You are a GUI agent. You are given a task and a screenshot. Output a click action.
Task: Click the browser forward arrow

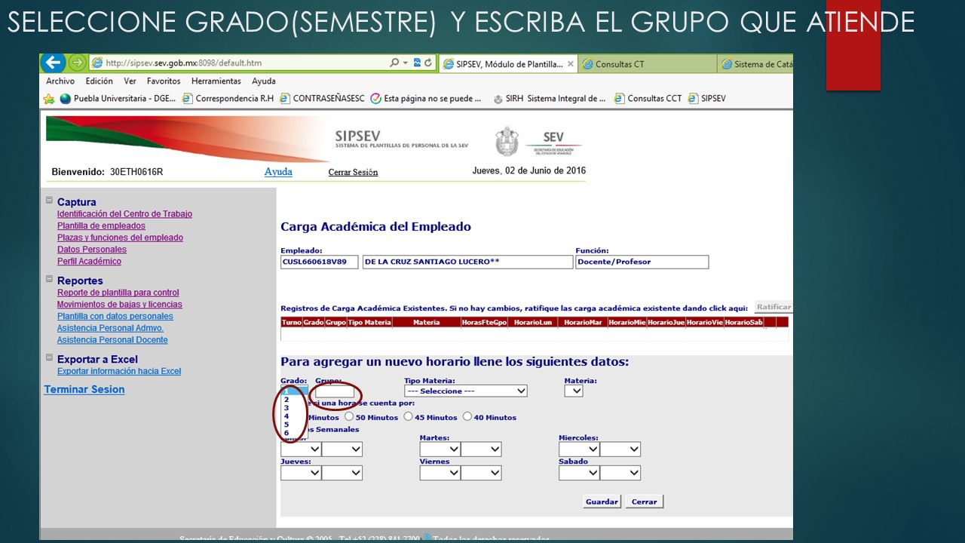(77, 63)
